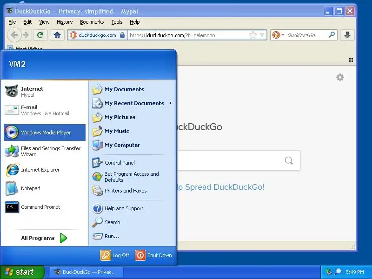Open the Edit menu in Mypal

27,22
